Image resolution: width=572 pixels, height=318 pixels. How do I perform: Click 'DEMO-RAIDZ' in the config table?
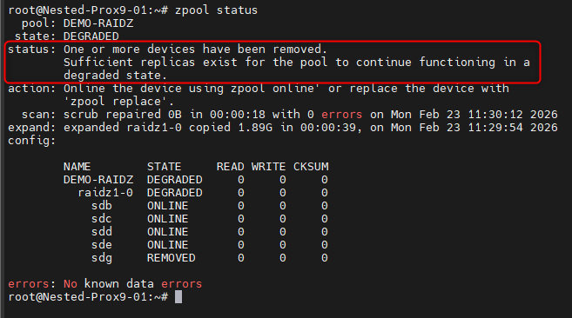click(x=98, y=180)
